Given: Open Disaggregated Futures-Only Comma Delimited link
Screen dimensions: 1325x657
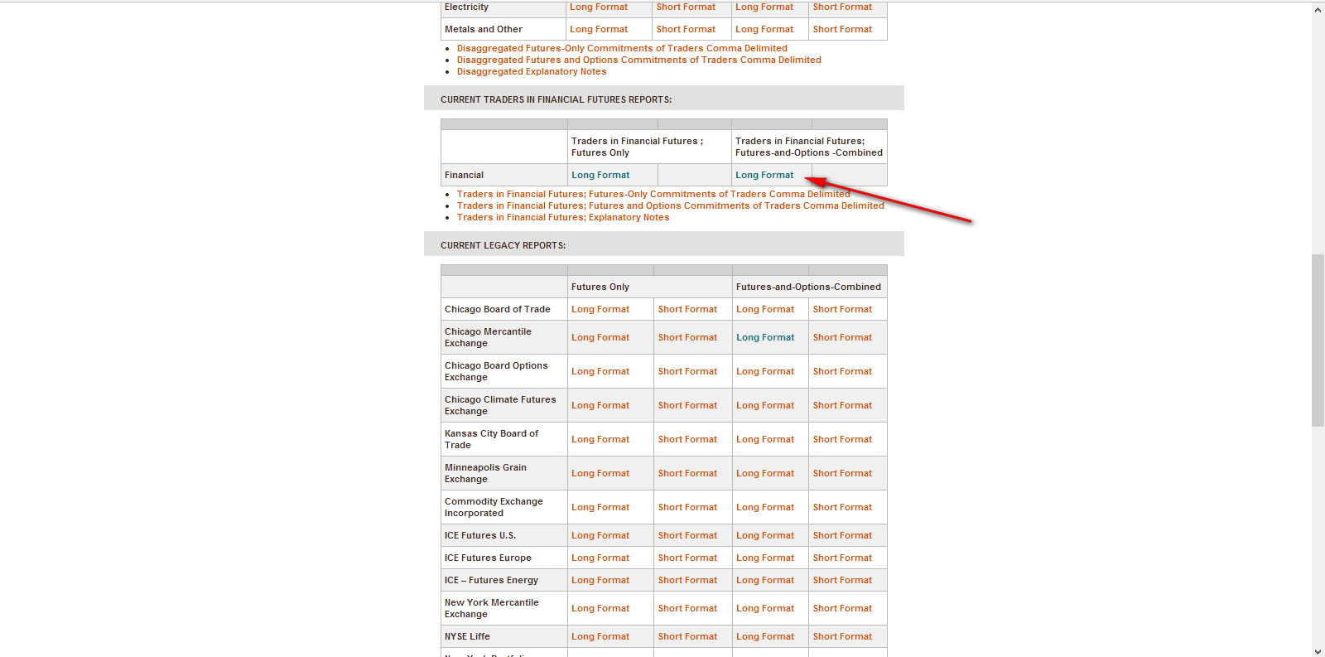Looking at the screenshot, I should point(622,48).
